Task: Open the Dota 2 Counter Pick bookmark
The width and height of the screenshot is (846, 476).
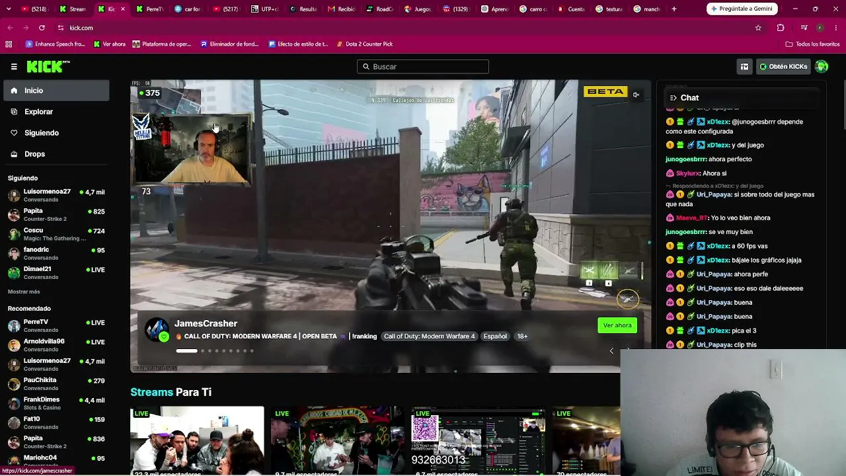Action: pyautogui.click(x=364, y=44)
